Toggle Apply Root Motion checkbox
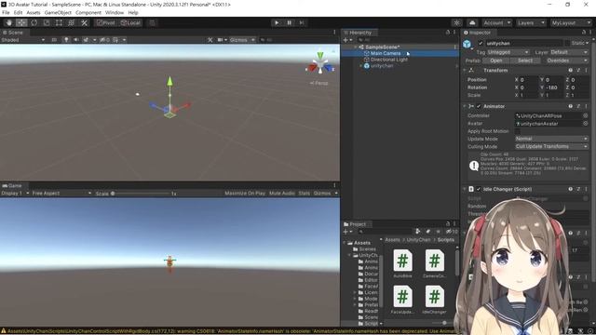 (518, 131)
